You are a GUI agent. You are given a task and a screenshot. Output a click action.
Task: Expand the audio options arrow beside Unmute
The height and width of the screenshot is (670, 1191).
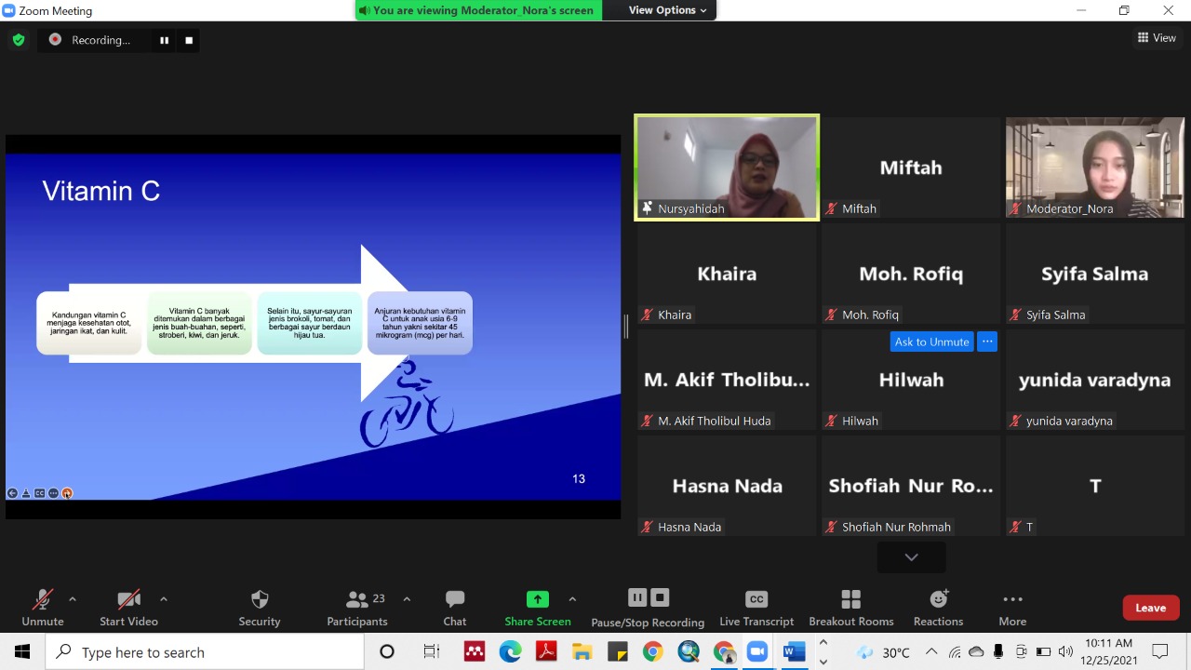[x=73, y=599]
